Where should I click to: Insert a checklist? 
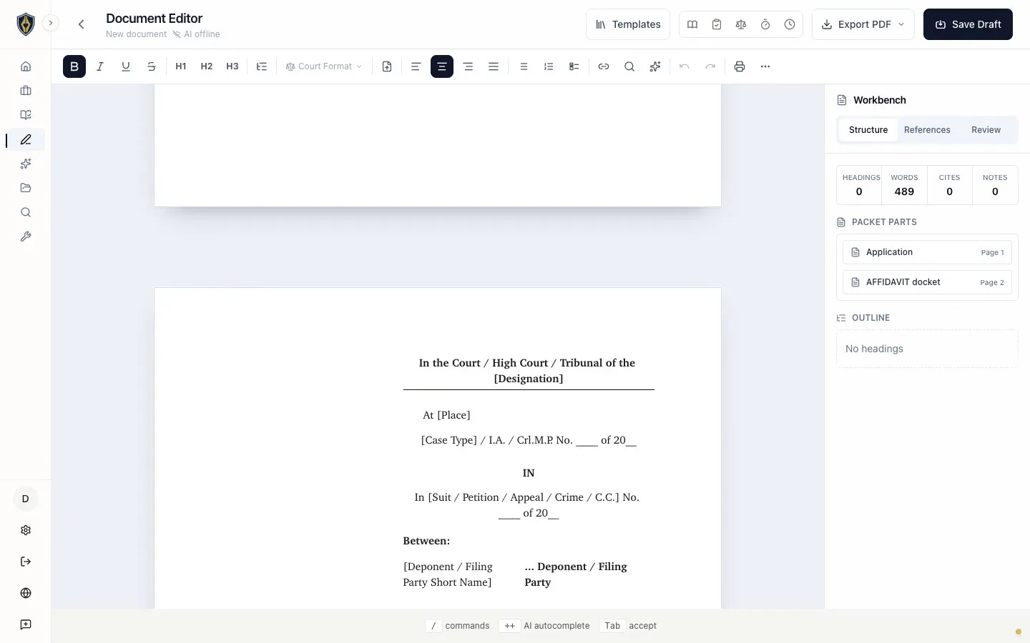coord(574,66)
